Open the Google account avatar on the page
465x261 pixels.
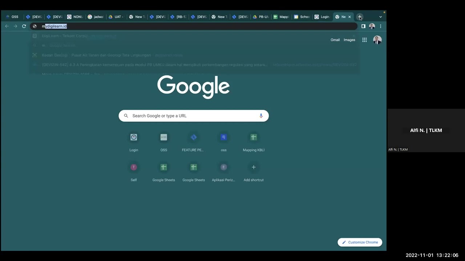(377, 40)
